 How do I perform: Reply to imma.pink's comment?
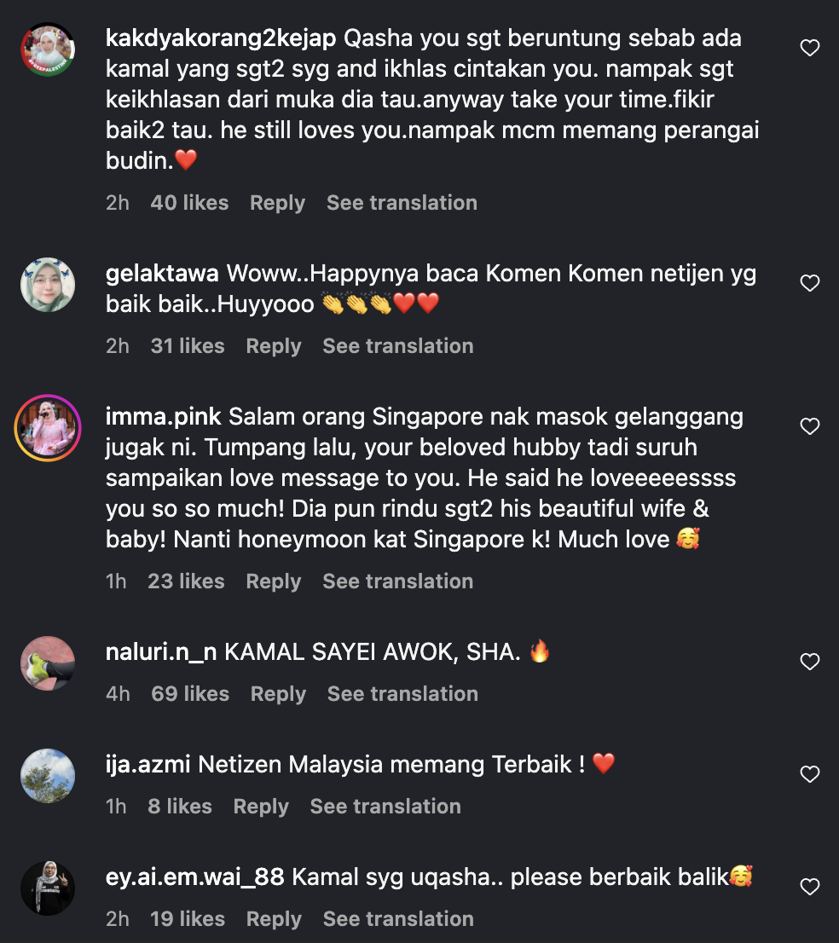click(x=273, y=581)
